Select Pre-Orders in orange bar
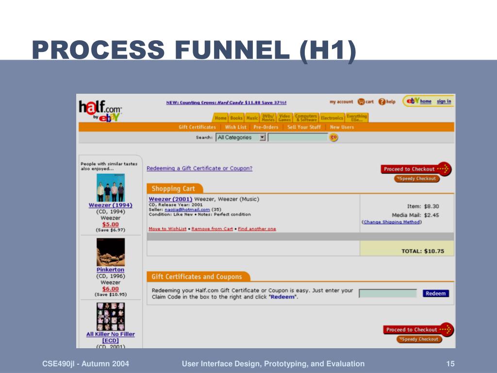The height and width of the screenshot is (373, 497). point(265,127)
